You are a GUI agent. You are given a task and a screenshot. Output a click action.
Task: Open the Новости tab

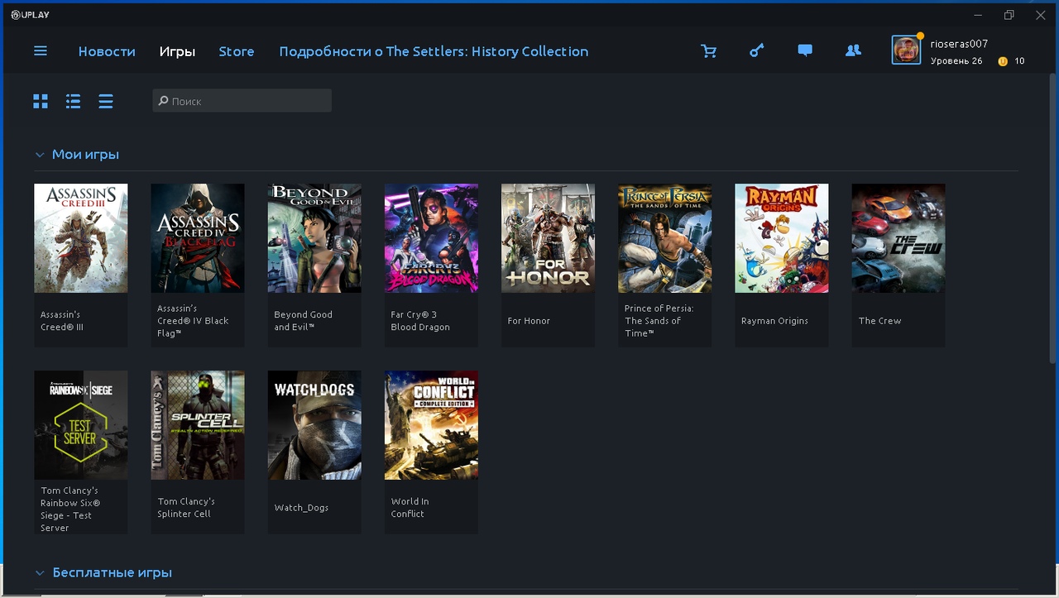point(107,51)
